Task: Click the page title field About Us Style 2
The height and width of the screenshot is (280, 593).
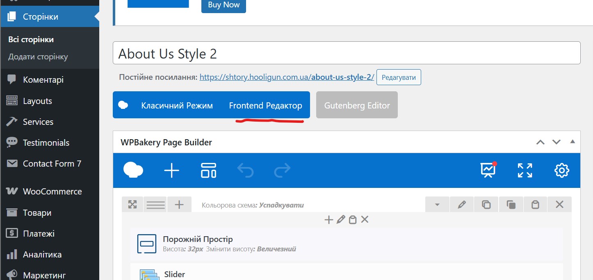Action: (x=347, y=53)
